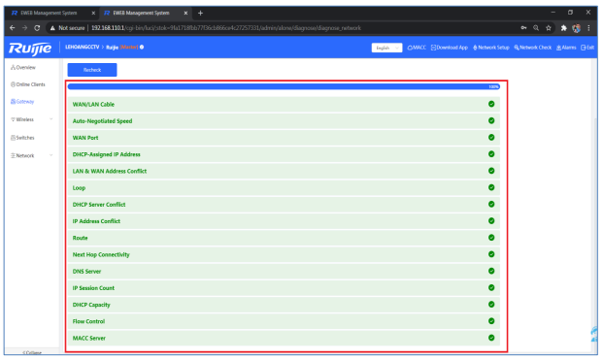Click the MACC Server label

(x=89, y=338)
